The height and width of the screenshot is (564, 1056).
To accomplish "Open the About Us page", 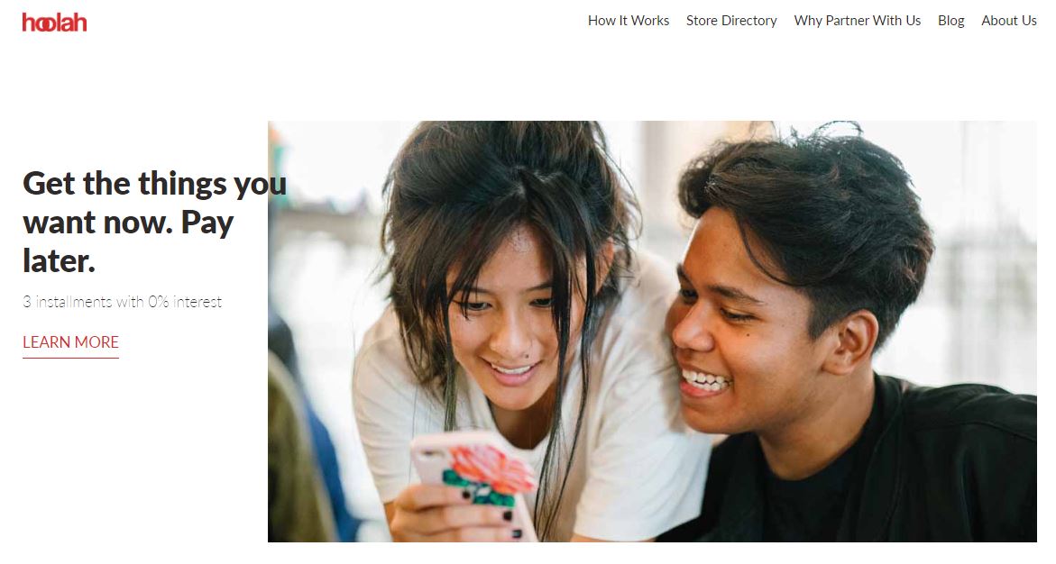I will (1008, 21).
